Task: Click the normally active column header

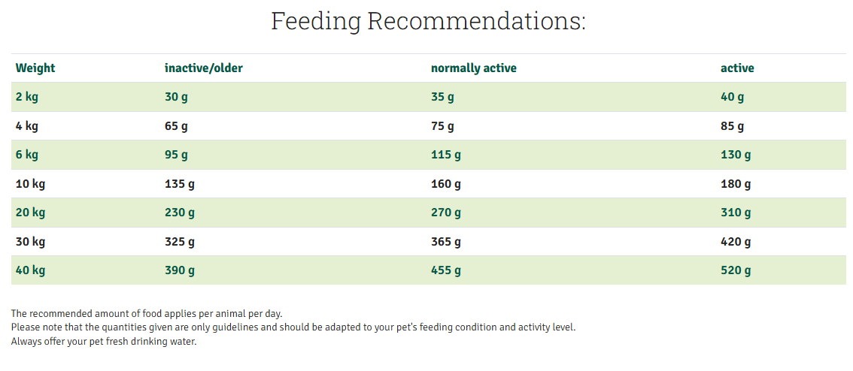Action: pyautogui.click(x=474, y=68)
